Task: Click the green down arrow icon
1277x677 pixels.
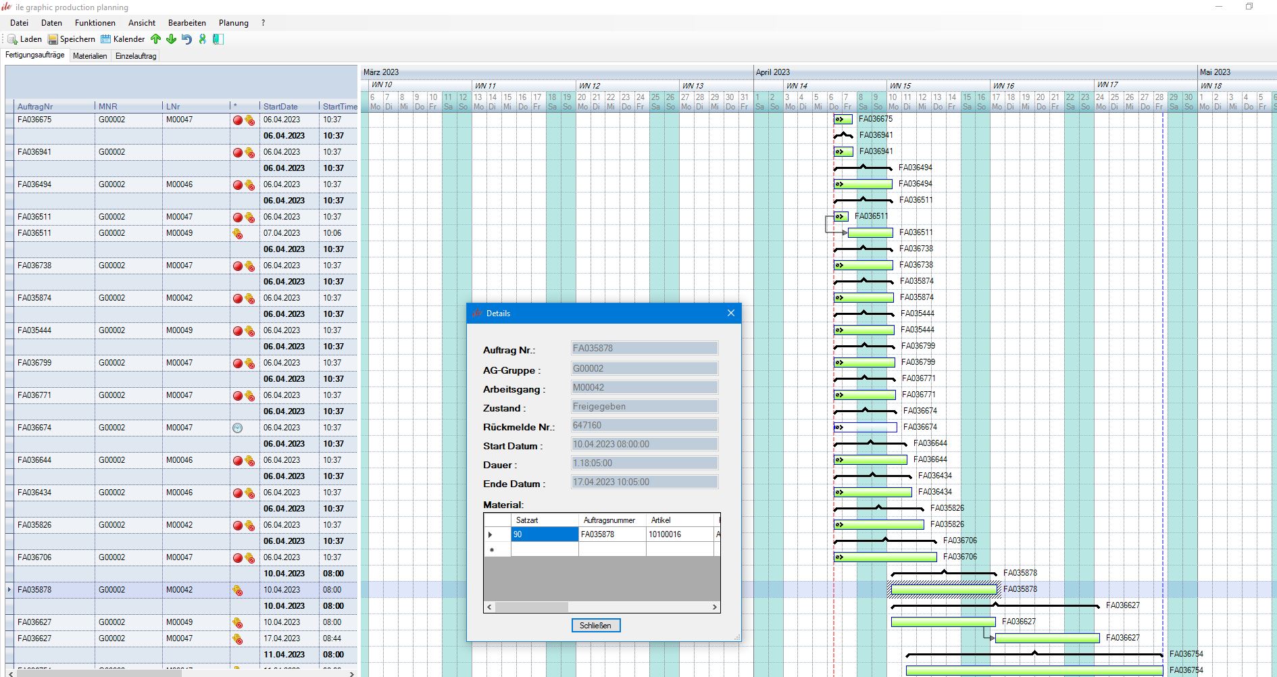Action: [171, 39]
